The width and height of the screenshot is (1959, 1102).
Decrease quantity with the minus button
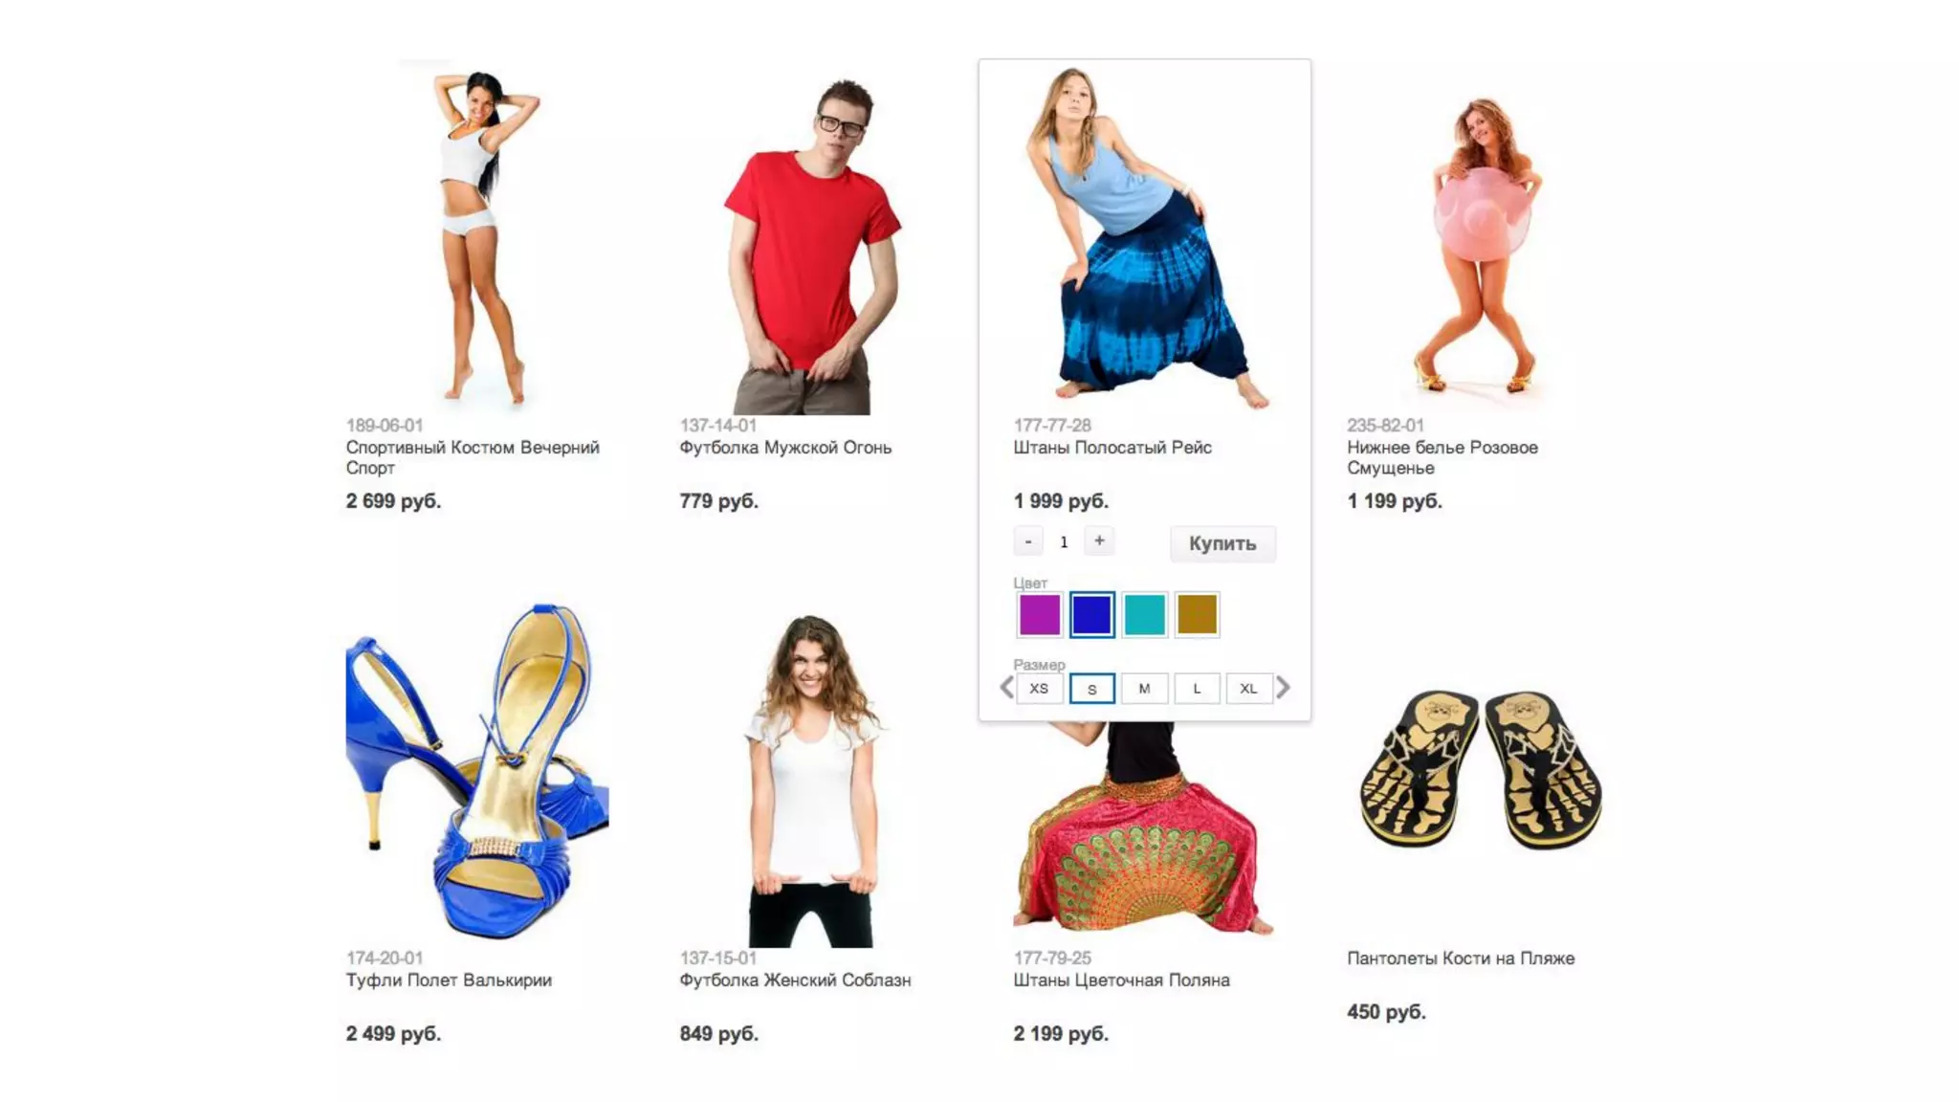pyautogui.click(x=1028, y=541)
